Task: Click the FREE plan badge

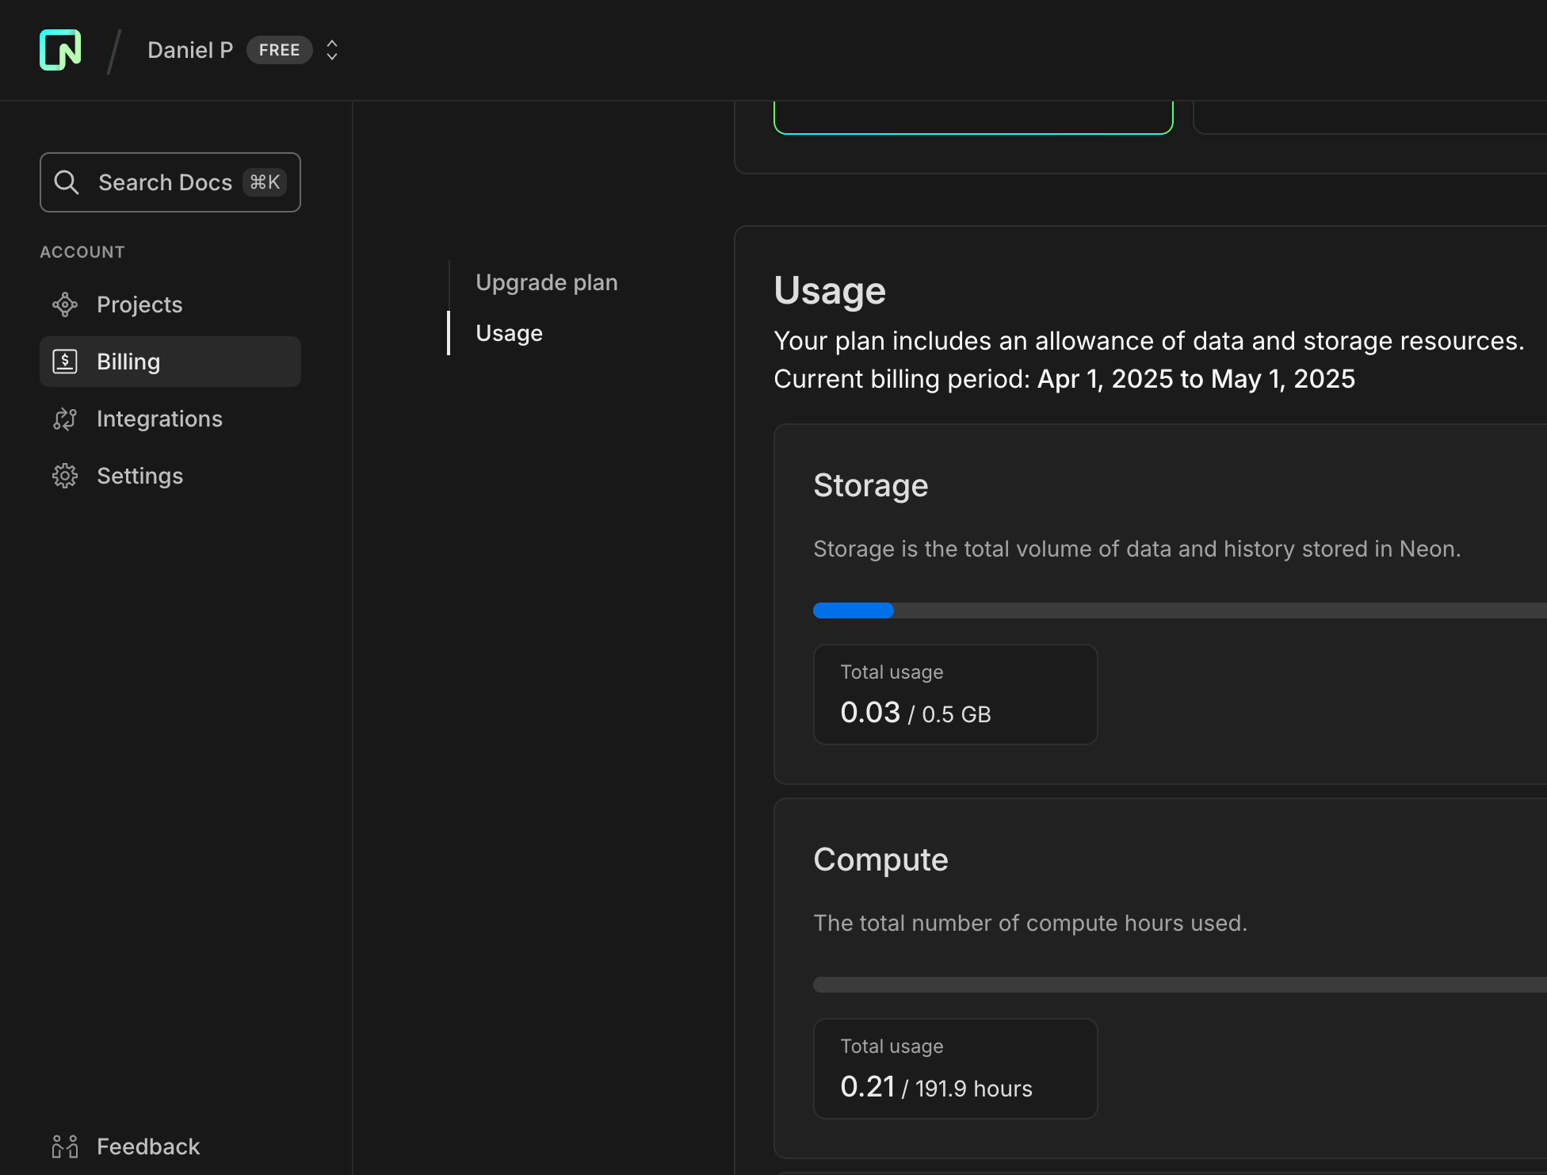Action: [279, 50]
